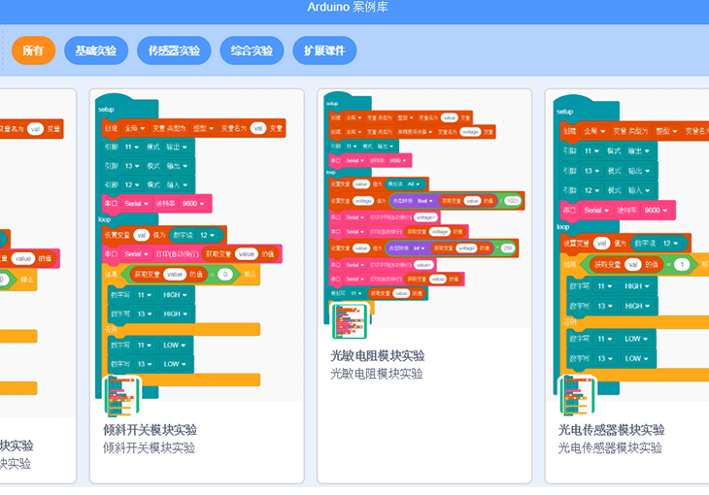The height and width of the screenshot is (495, 709).
Task: Open first HIGH dropdown in 光电传感器 card
Action: click(637, 286)
